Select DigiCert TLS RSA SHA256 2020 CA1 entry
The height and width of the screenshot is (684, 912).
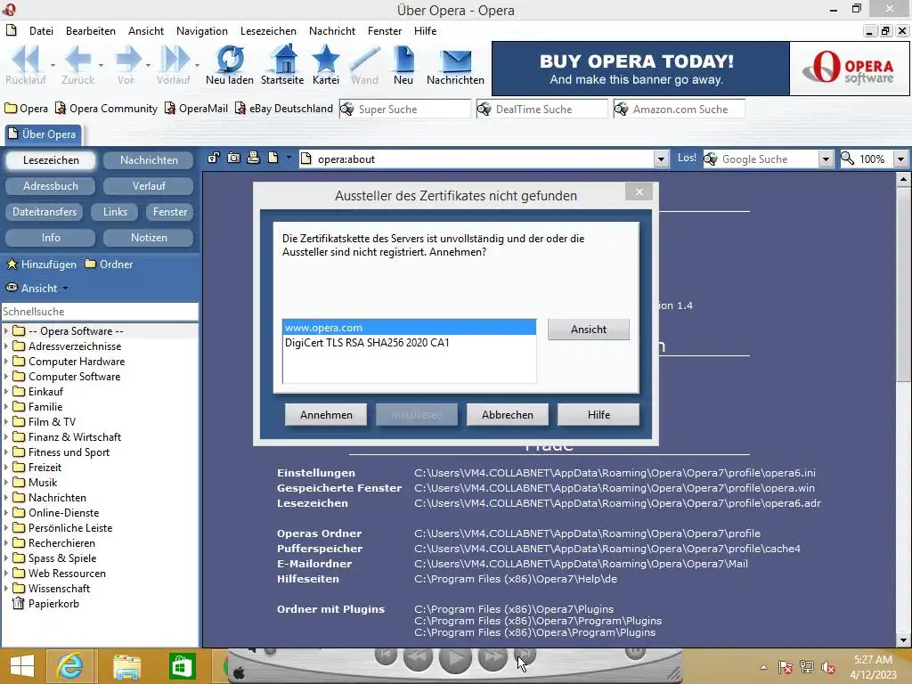click(409, 343)
